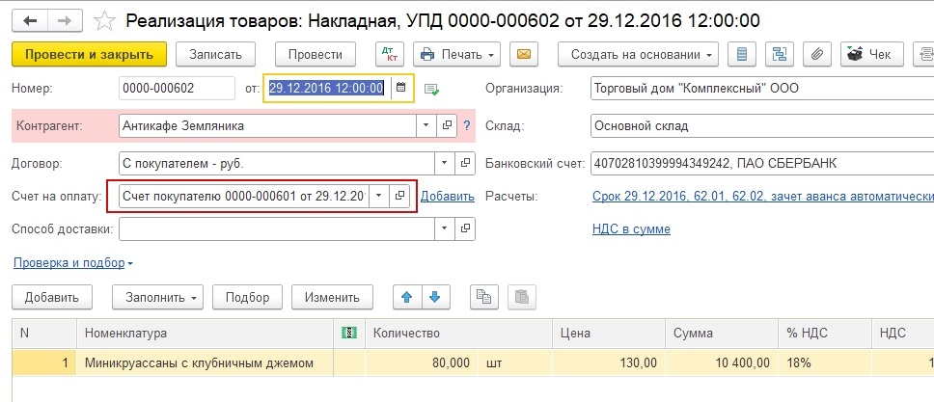The height and width of the screenshot is (402, 934).
Task: Copy rows with copy icon
Action: tap(483, 297)
